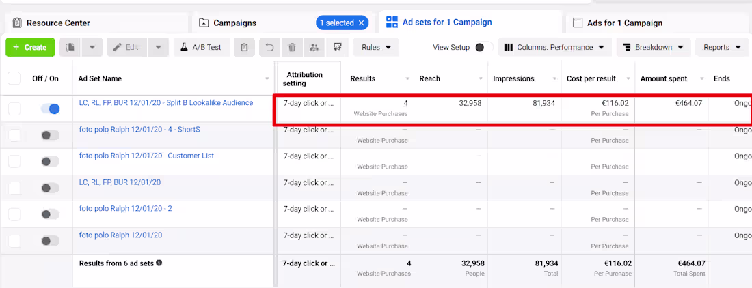Tick the checkbox for Split B Lookalike Audience row

click(14, 109)
